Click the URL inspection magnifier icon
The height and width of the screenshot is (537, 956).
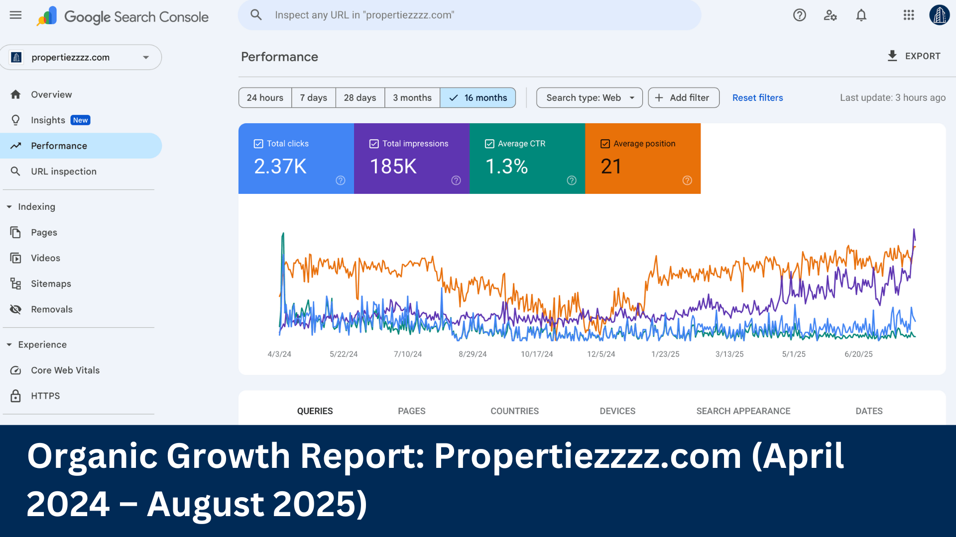[16, 171]
